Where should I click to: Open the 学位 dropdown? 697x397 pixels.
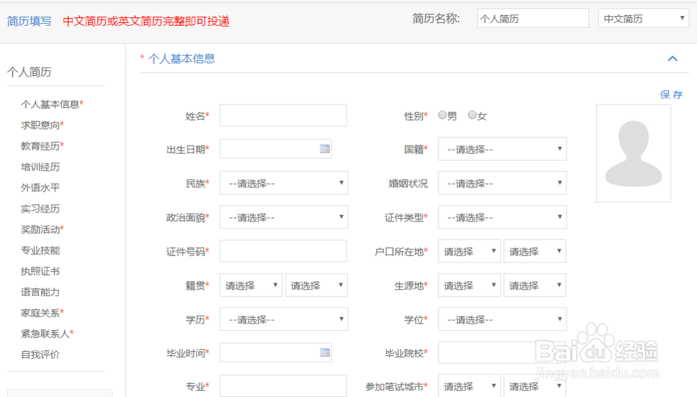click(x=503, y=319)
